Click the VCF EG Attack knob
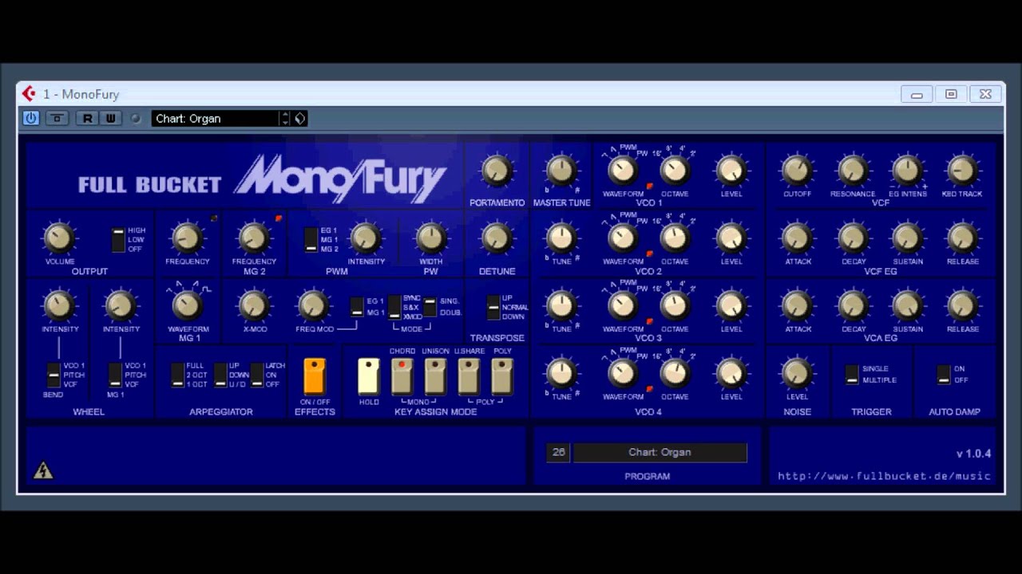1022x574 pixels. (x=796, y=238)
